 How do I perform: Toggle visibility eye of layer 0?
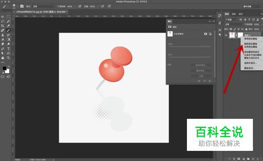(x=226, y=35)
